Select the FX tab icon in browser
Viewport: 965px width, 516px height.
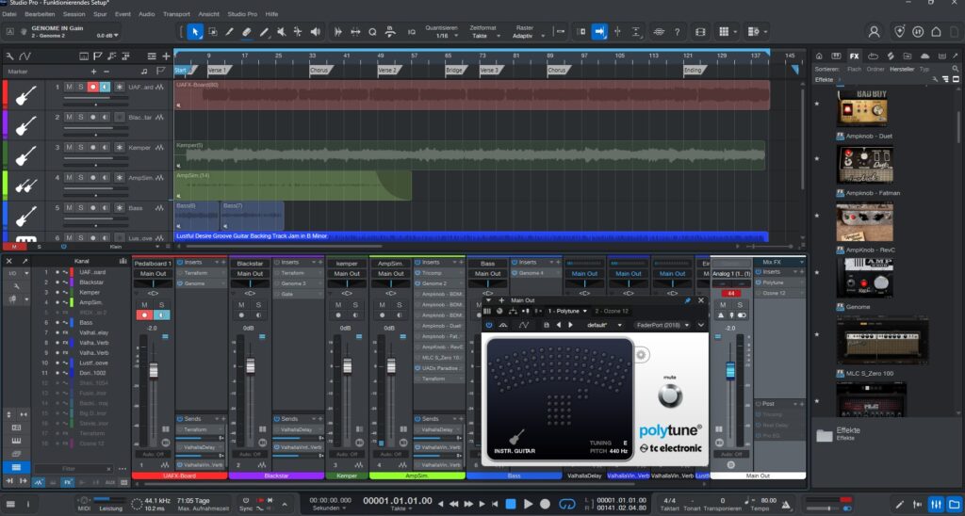[854, 56]
